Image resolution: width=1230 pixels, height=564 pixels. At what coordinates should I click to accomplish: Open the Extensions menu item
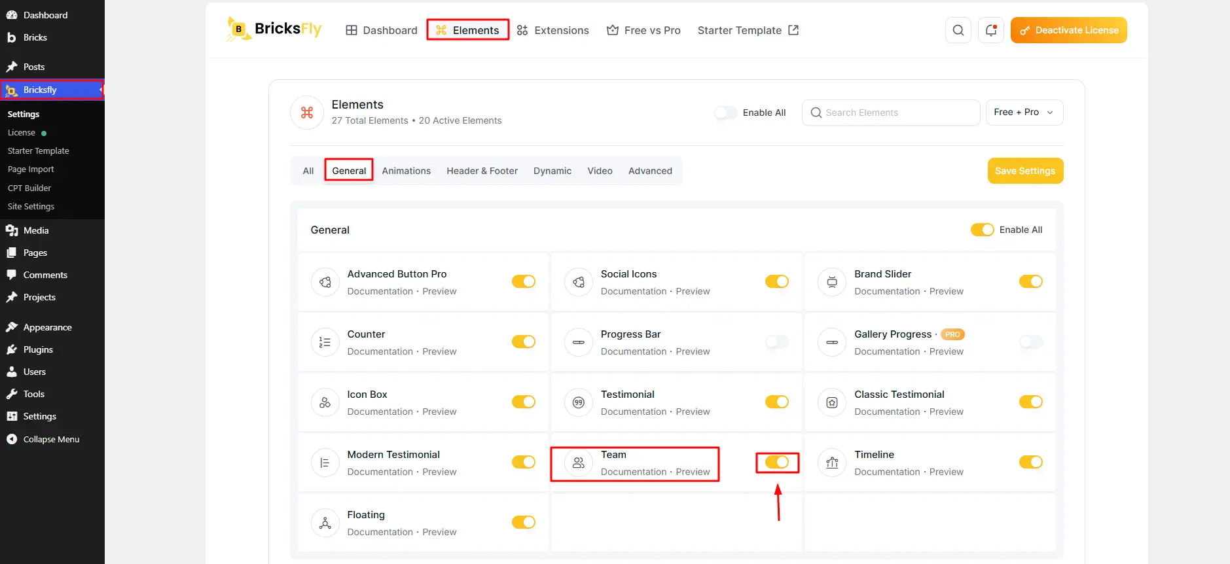click(552, 30)
